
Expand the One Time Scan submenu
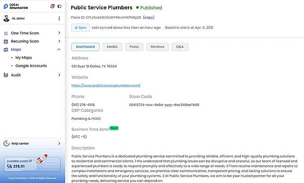[59, 33]
